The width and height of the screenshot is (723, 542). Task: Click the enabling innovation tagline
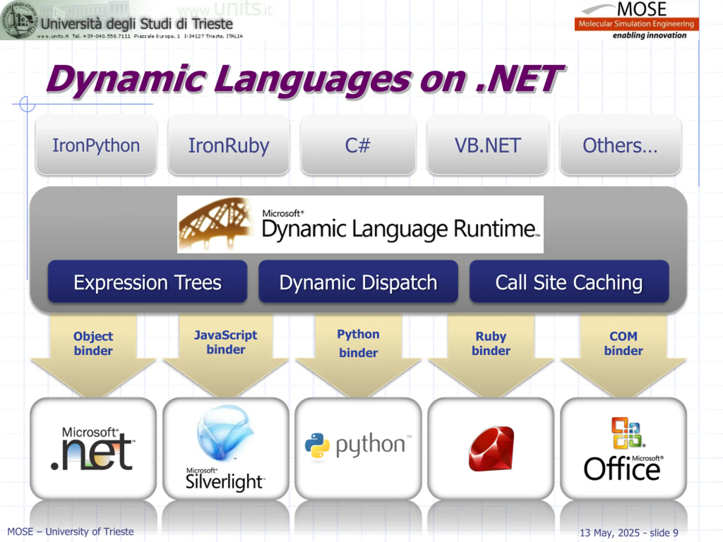point(650,35)
